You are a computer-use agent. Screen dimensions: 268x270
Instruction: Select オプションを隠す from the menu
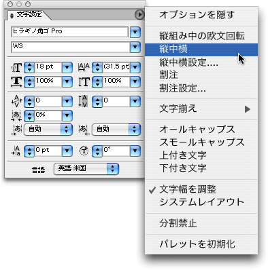201,15
